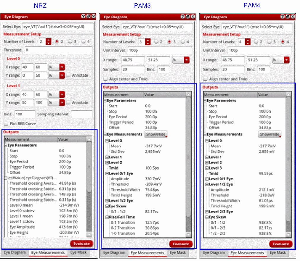Expand Level 2 node in PAM3 outputs
The width and height of the screenshot is (300, 261).
(x=107, y=162)
